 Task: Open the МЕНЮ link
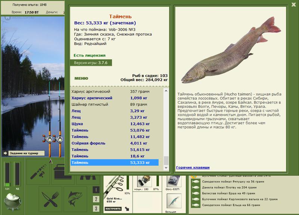pos(81,78)
